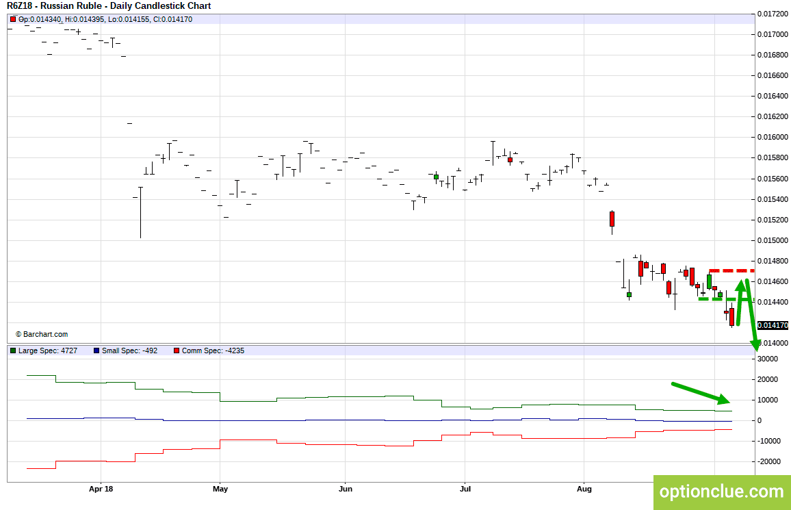791x510 pixels.
Task: Open the optionclue.com link banner
Action: [722, 492]
